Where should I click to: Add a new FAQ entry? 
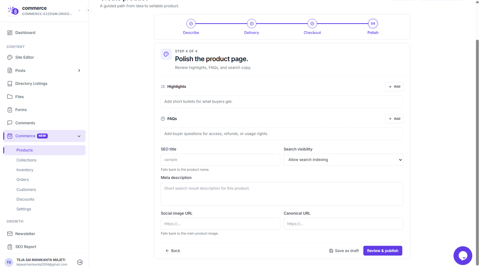[394, 119]
